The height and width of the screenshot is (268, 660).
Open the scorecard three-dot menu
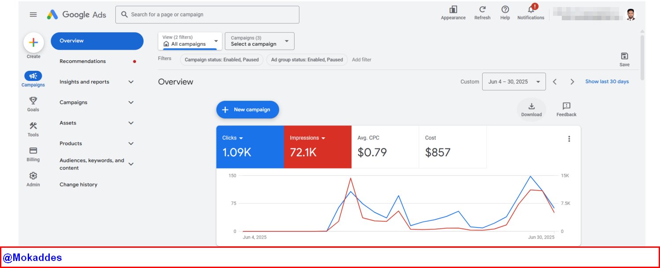[x=569, y=139]
